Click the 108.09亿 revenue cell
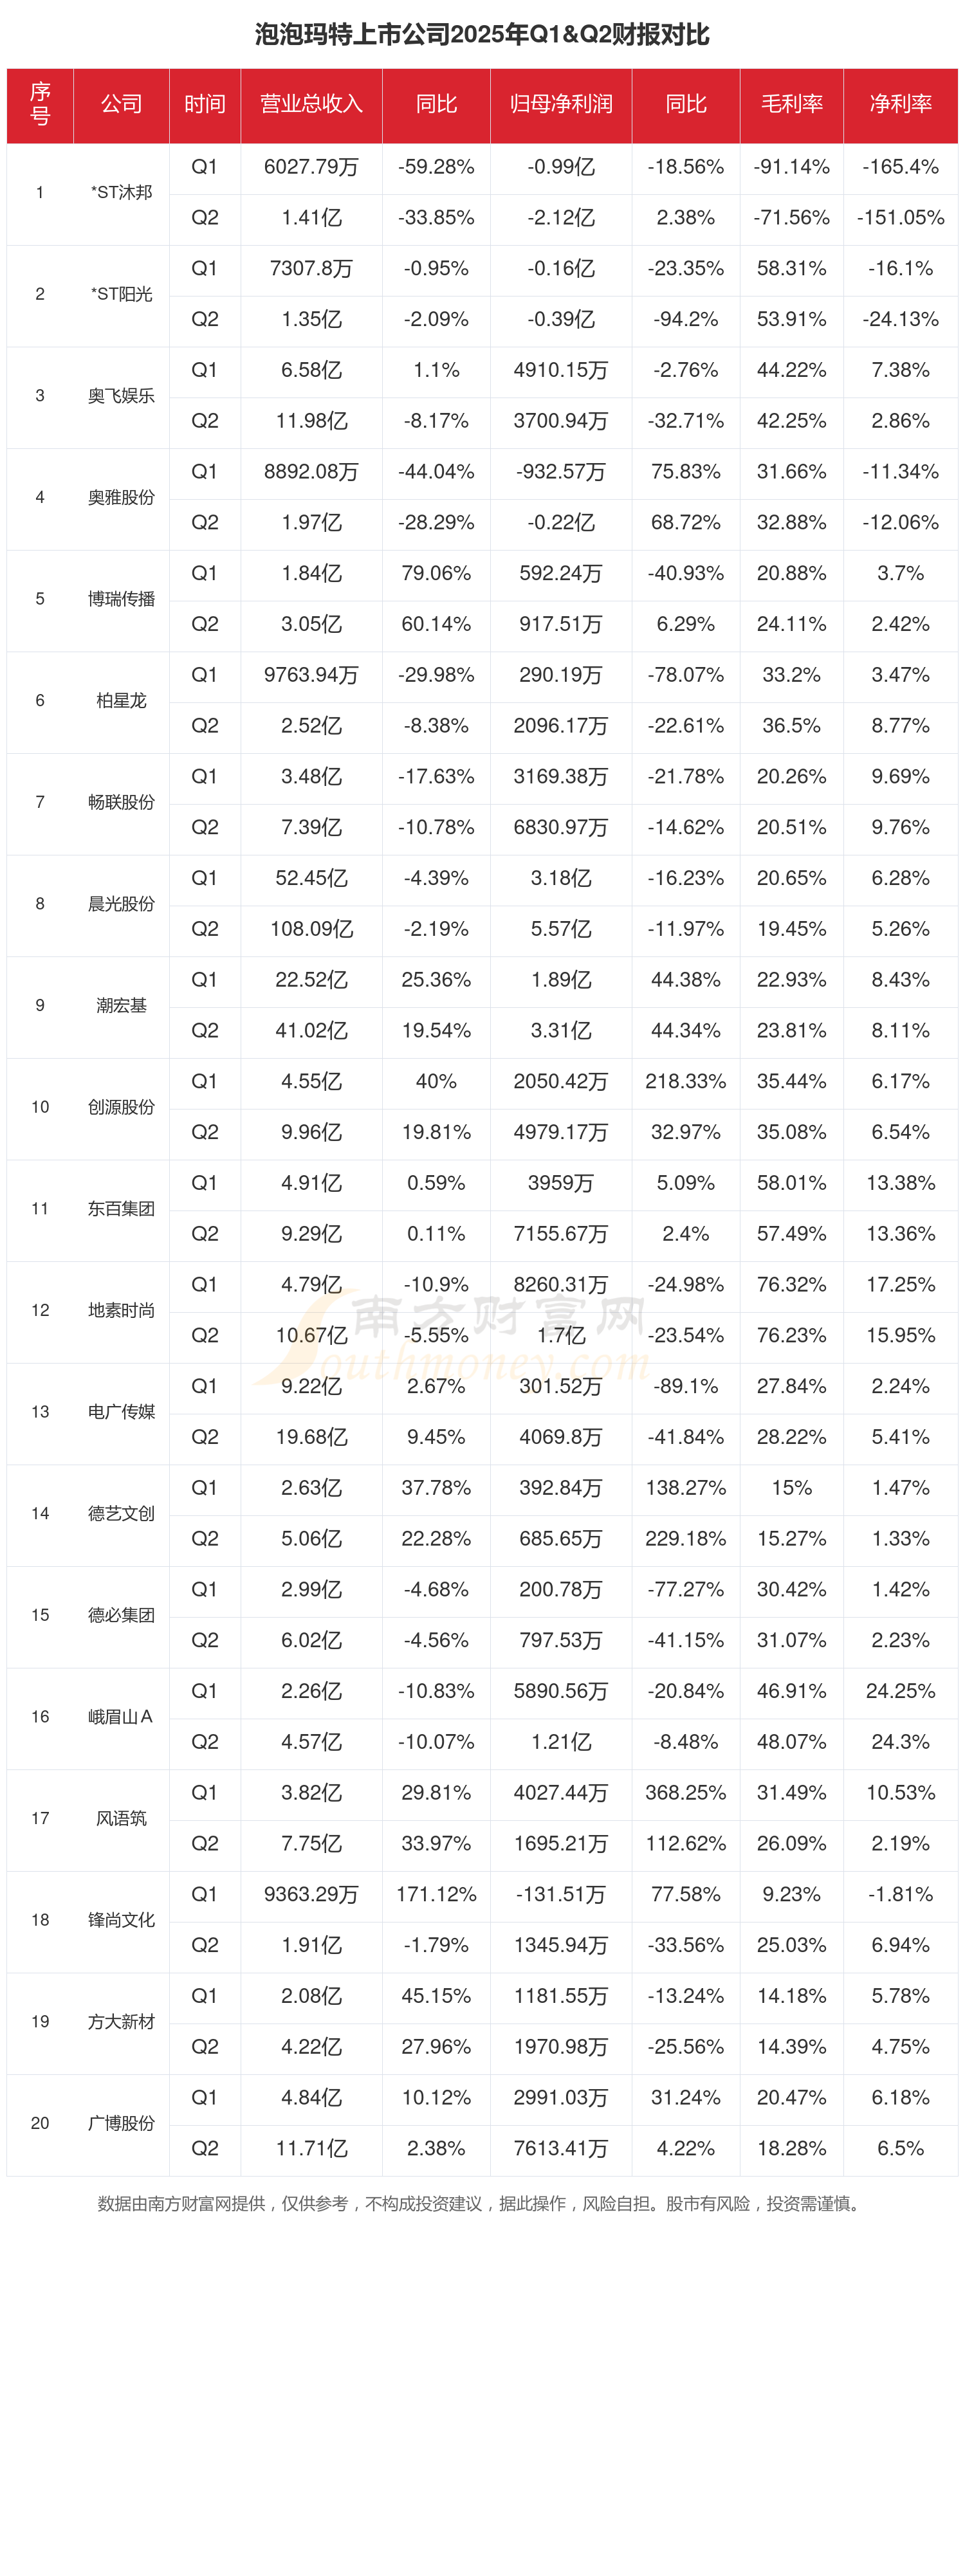Screen dimensions: 965x2576 point(311,929)
